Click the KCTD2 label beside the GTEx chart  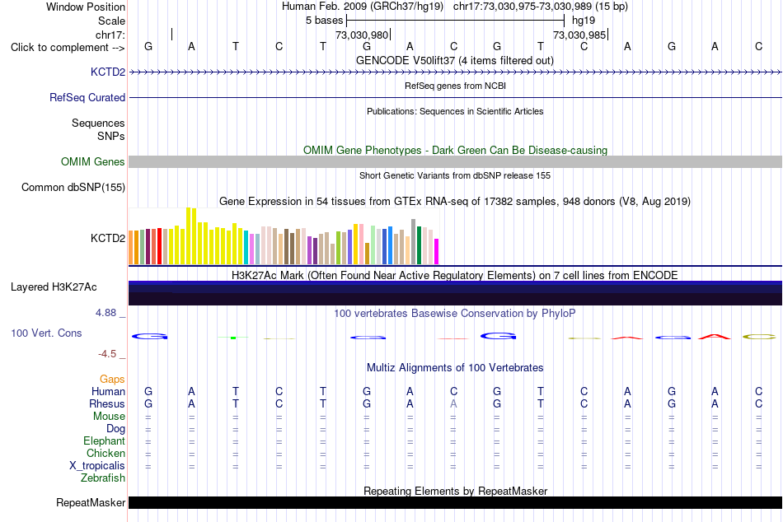point(108,238)
